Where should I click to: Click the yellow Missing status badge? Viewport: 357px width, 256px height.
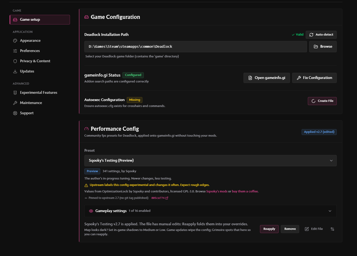135,100
